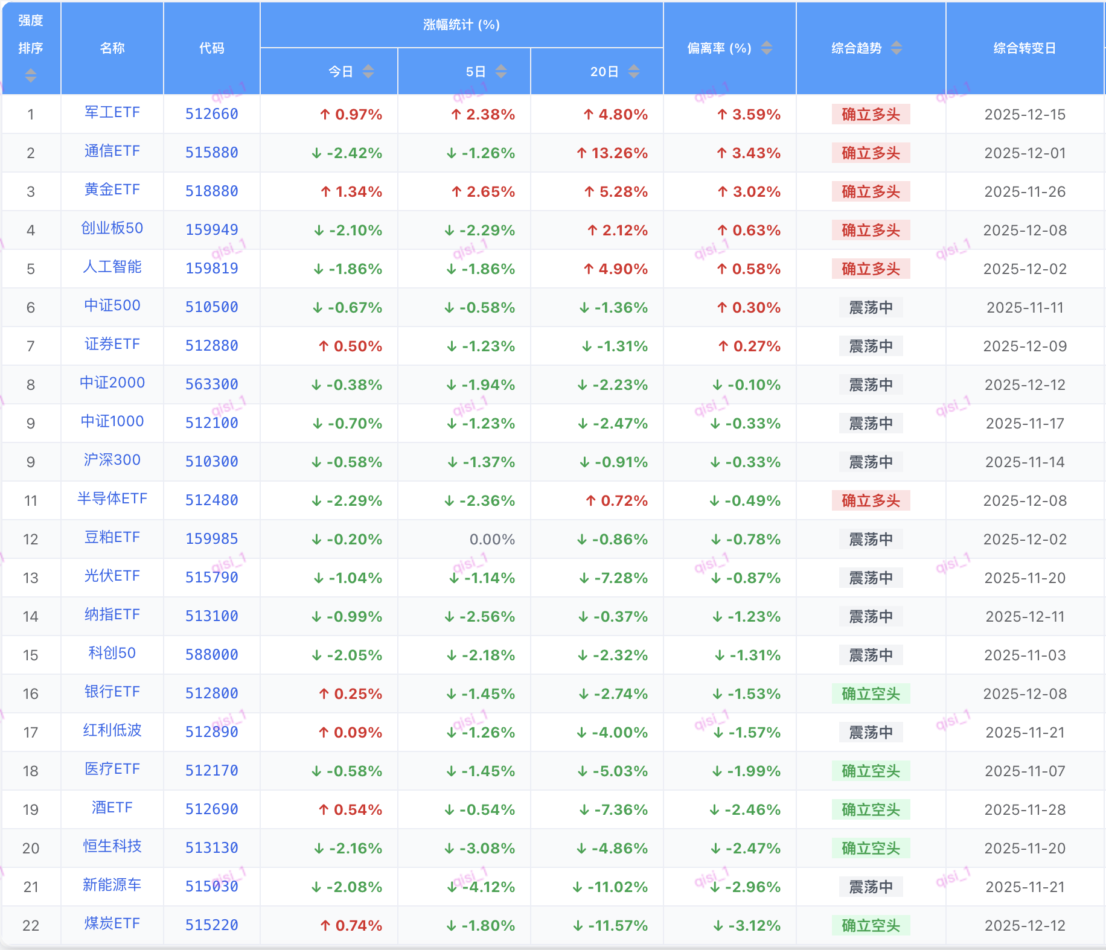Click the 偏离率 (%) sort icon
Image resolution: width=1106 pixels, height=950 pixels.
pyautogui.click(x=766, y=48)
